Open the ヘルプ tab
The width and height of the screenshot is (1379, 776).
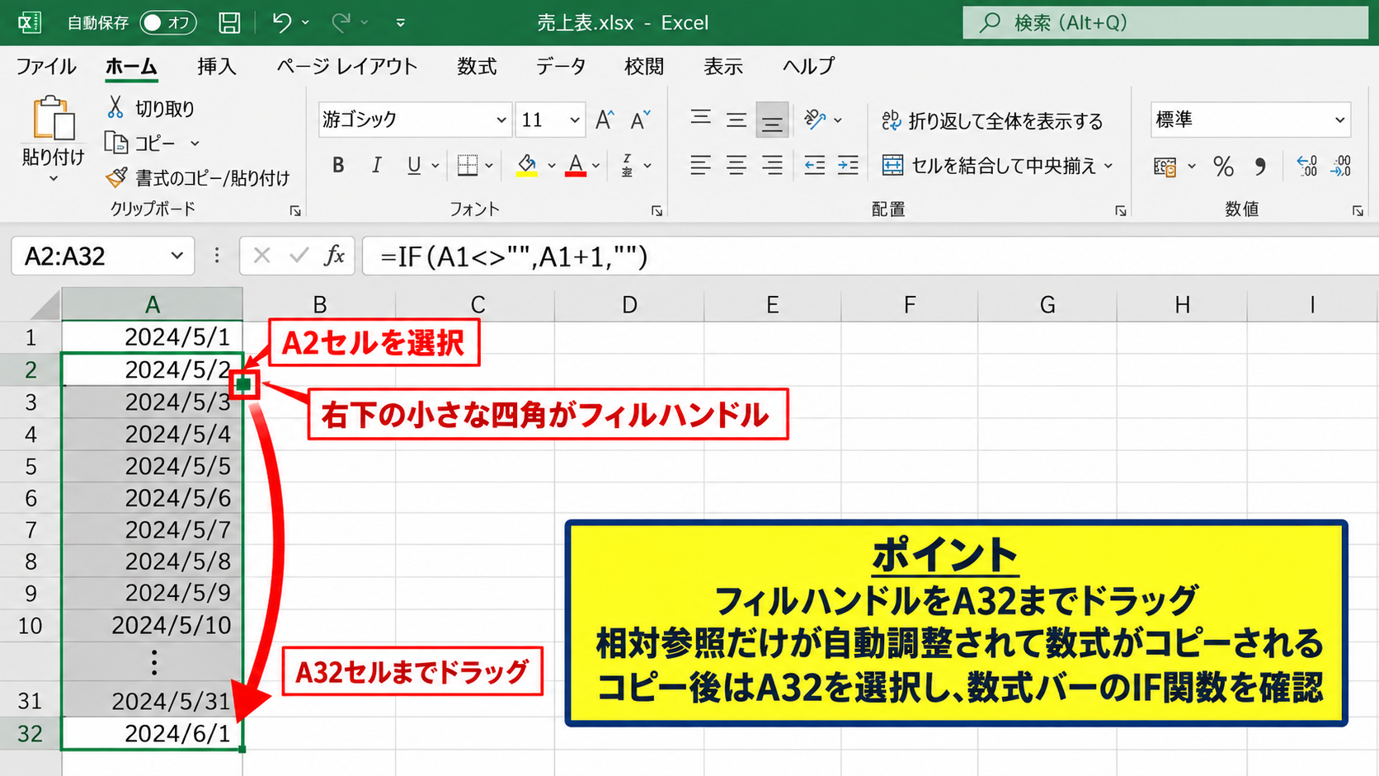[x=808, y=66]
